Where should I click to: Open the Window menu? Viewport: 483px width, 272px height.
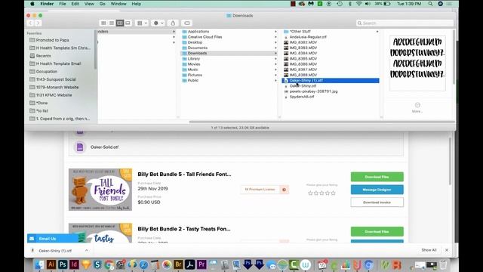click(x=118, y=4)
